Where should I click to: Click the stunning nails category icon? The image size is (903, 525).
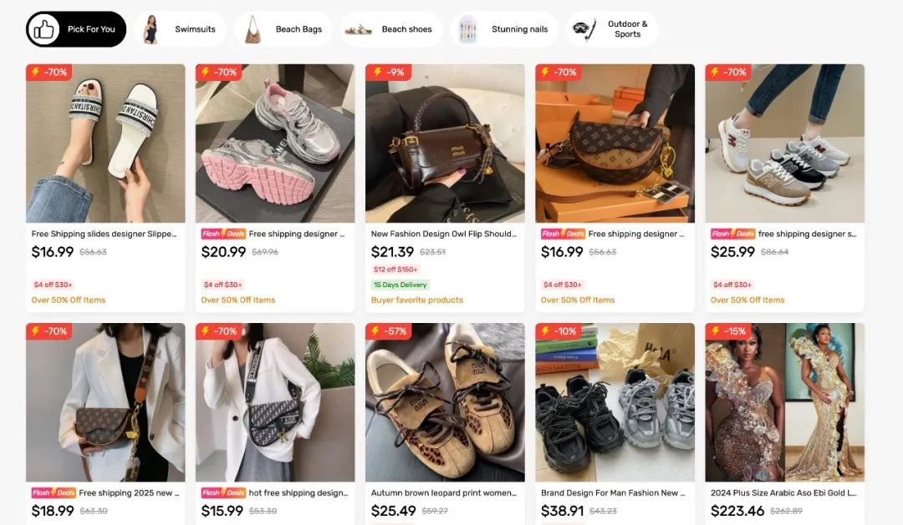468,29
